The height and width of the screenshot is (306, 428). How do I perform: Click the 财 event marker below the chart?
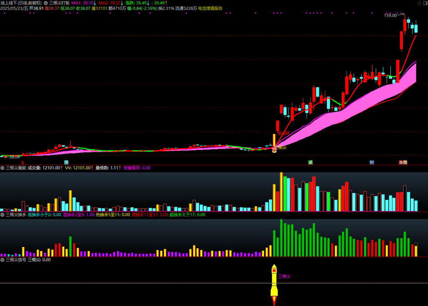click(371, 162)
